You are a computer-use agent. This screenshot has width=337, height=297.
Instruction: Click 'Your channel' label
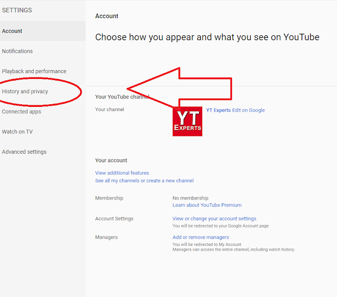[110, 110]
